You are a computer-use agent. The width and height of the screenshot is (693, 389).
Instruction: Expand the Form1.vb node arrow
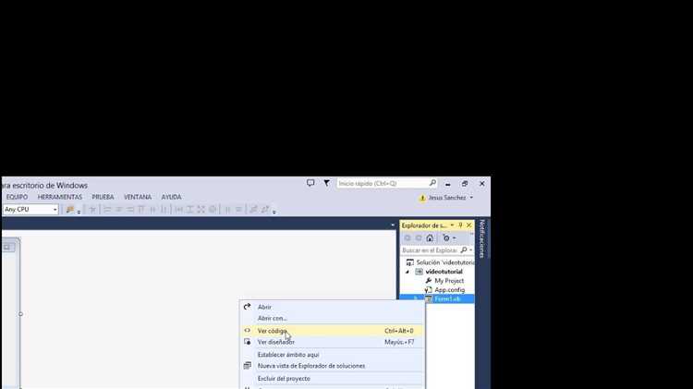pos(416,298)
